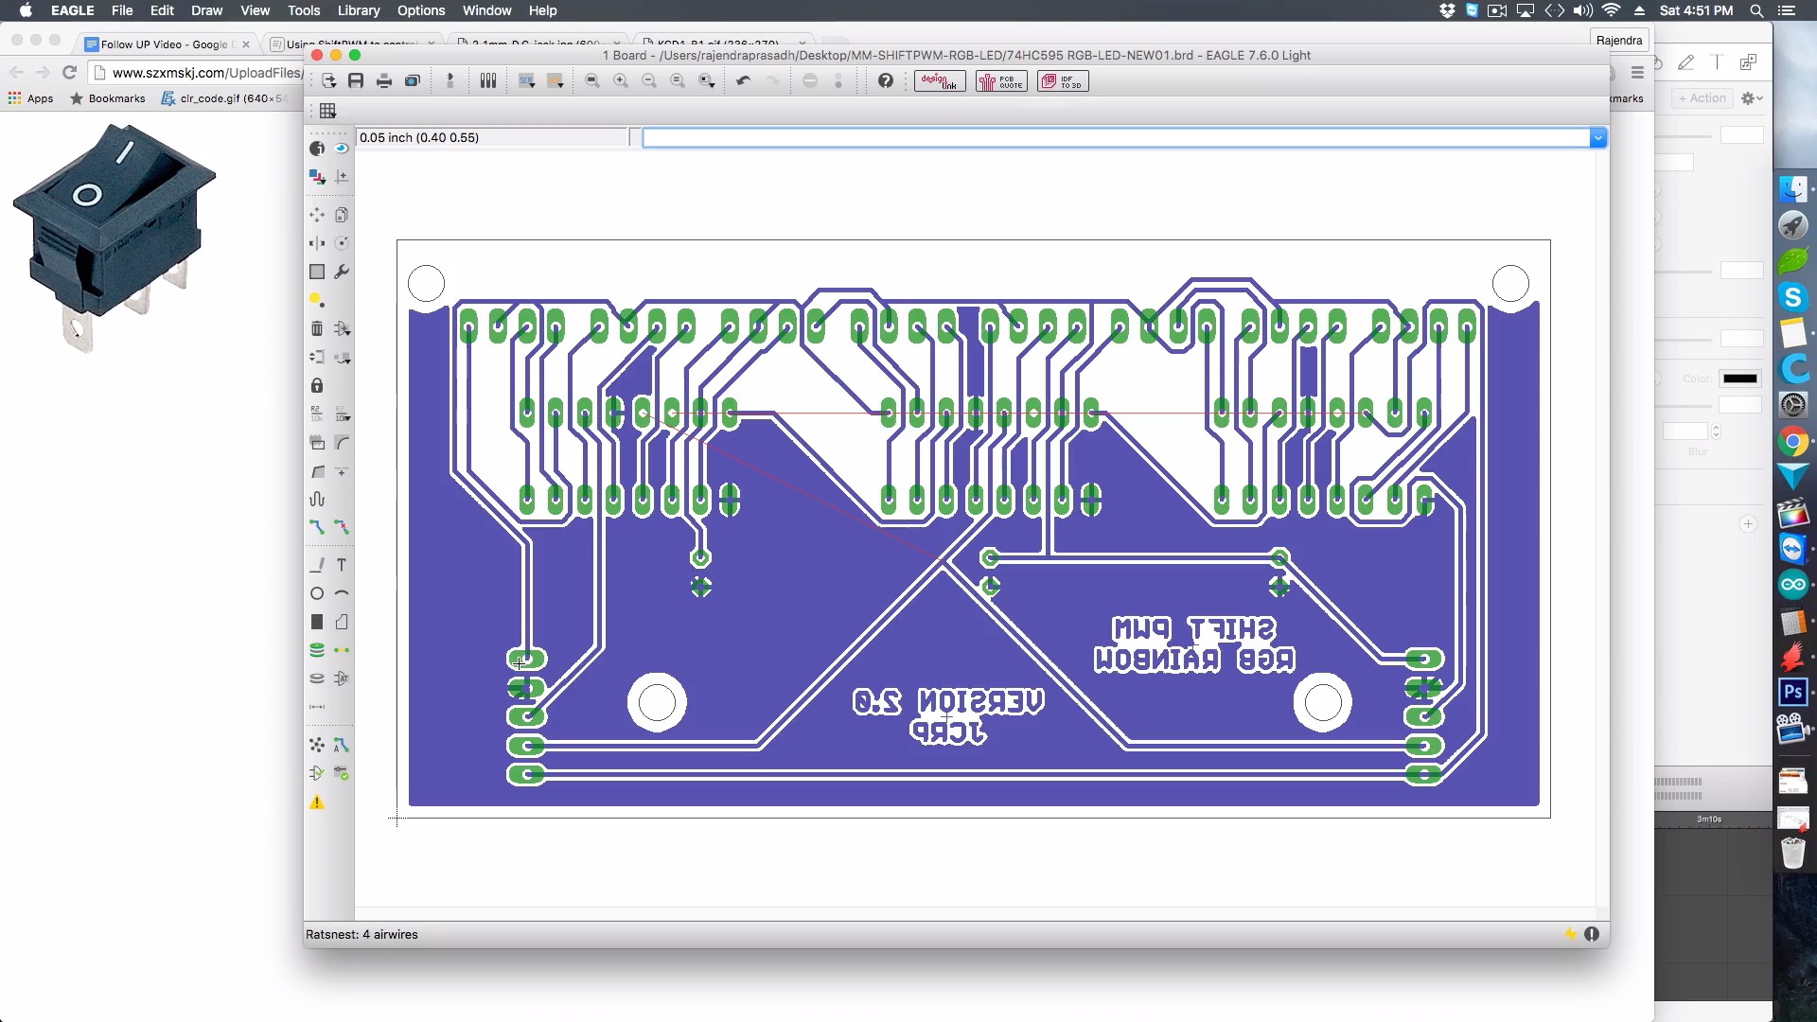Viewport: 1817px width, 1022px height.
Task: Expand the command entry dropdown arrow
Action: coord(1597,137)
